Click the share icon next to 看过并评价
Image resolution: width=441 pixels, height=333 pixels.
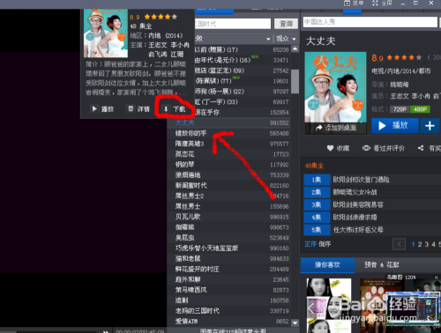(x=421, y=148)
